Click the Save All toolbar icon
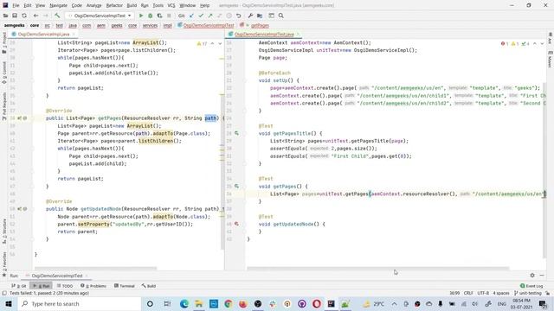 pyautogui.click(x=15, y=16)
